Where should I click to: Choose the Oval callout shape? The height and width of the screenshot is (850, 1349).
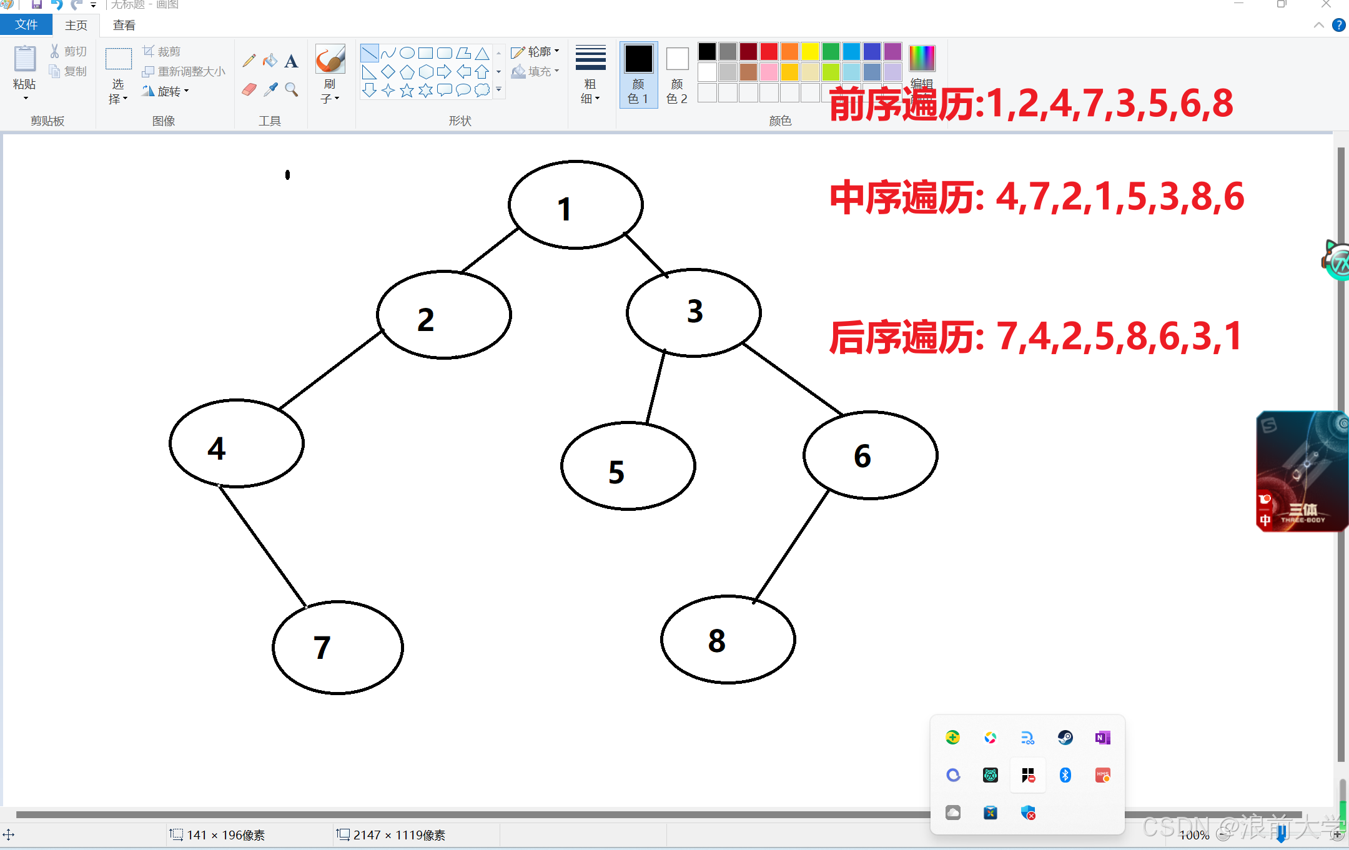coord(463,91)
